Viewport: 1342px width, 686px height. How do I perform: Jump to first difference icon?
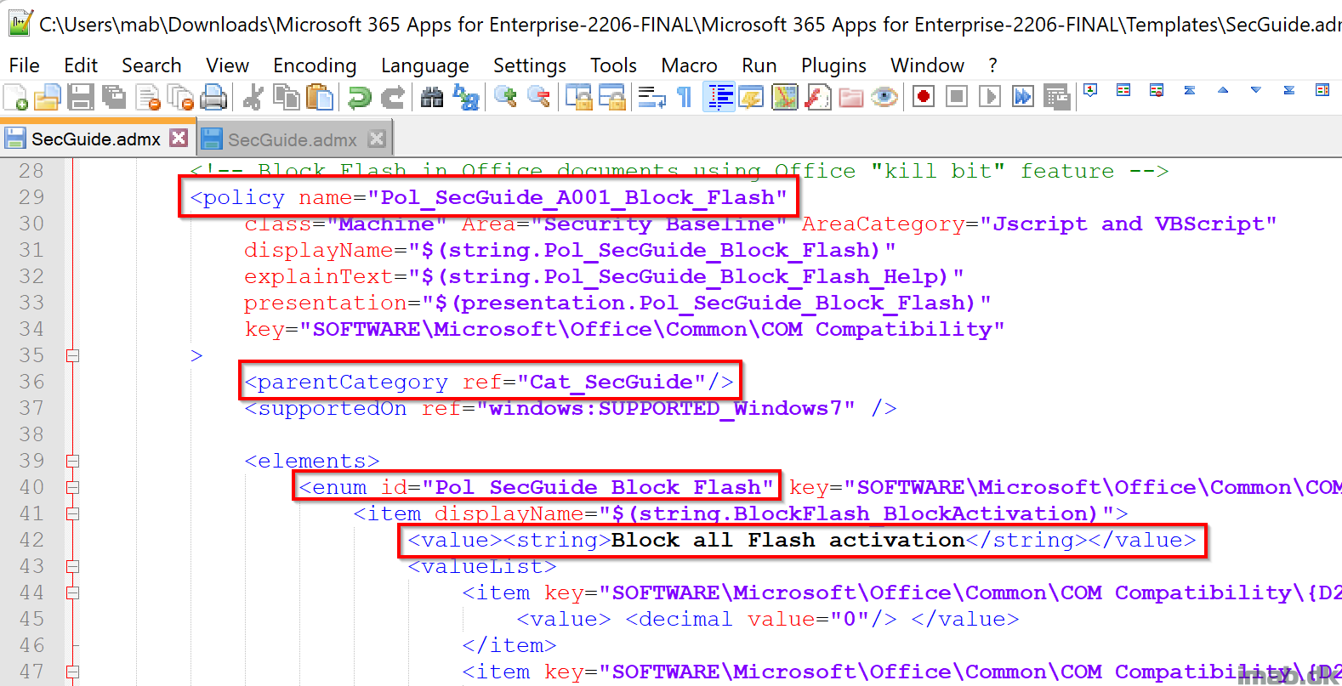point(1190,90)
